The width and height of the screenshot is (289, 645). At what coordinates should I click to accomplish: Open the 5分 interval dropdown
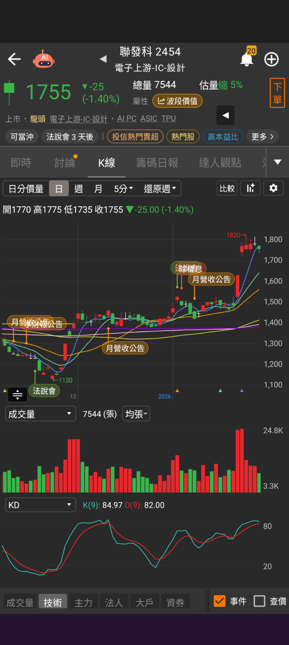click(123, 189)
